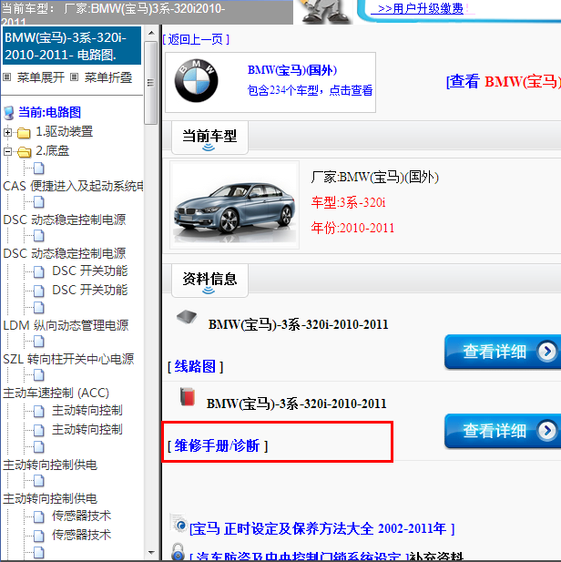This screenshot has width=561, height=562.
Task: Click the left panel scrollbar thumb
Action: click(151, 83)
